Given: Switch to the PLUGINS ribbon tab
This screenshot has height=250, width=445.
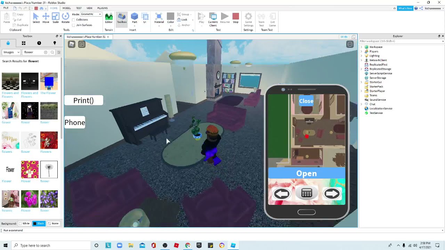Looking at the screenshot, I should coord(102,8).
